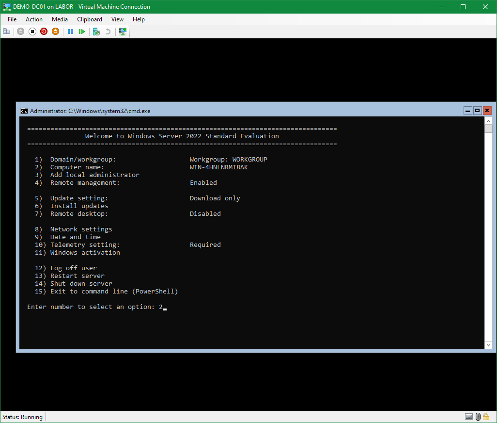Open the Action menu
The image size is (497, 423).
34,19
